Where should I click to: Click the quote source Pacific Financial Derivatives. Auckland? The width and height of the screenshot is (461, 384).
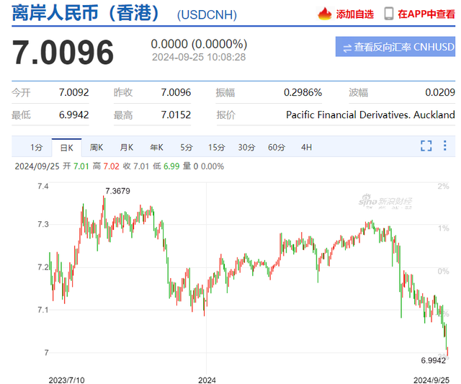click(x=370, y=115)
